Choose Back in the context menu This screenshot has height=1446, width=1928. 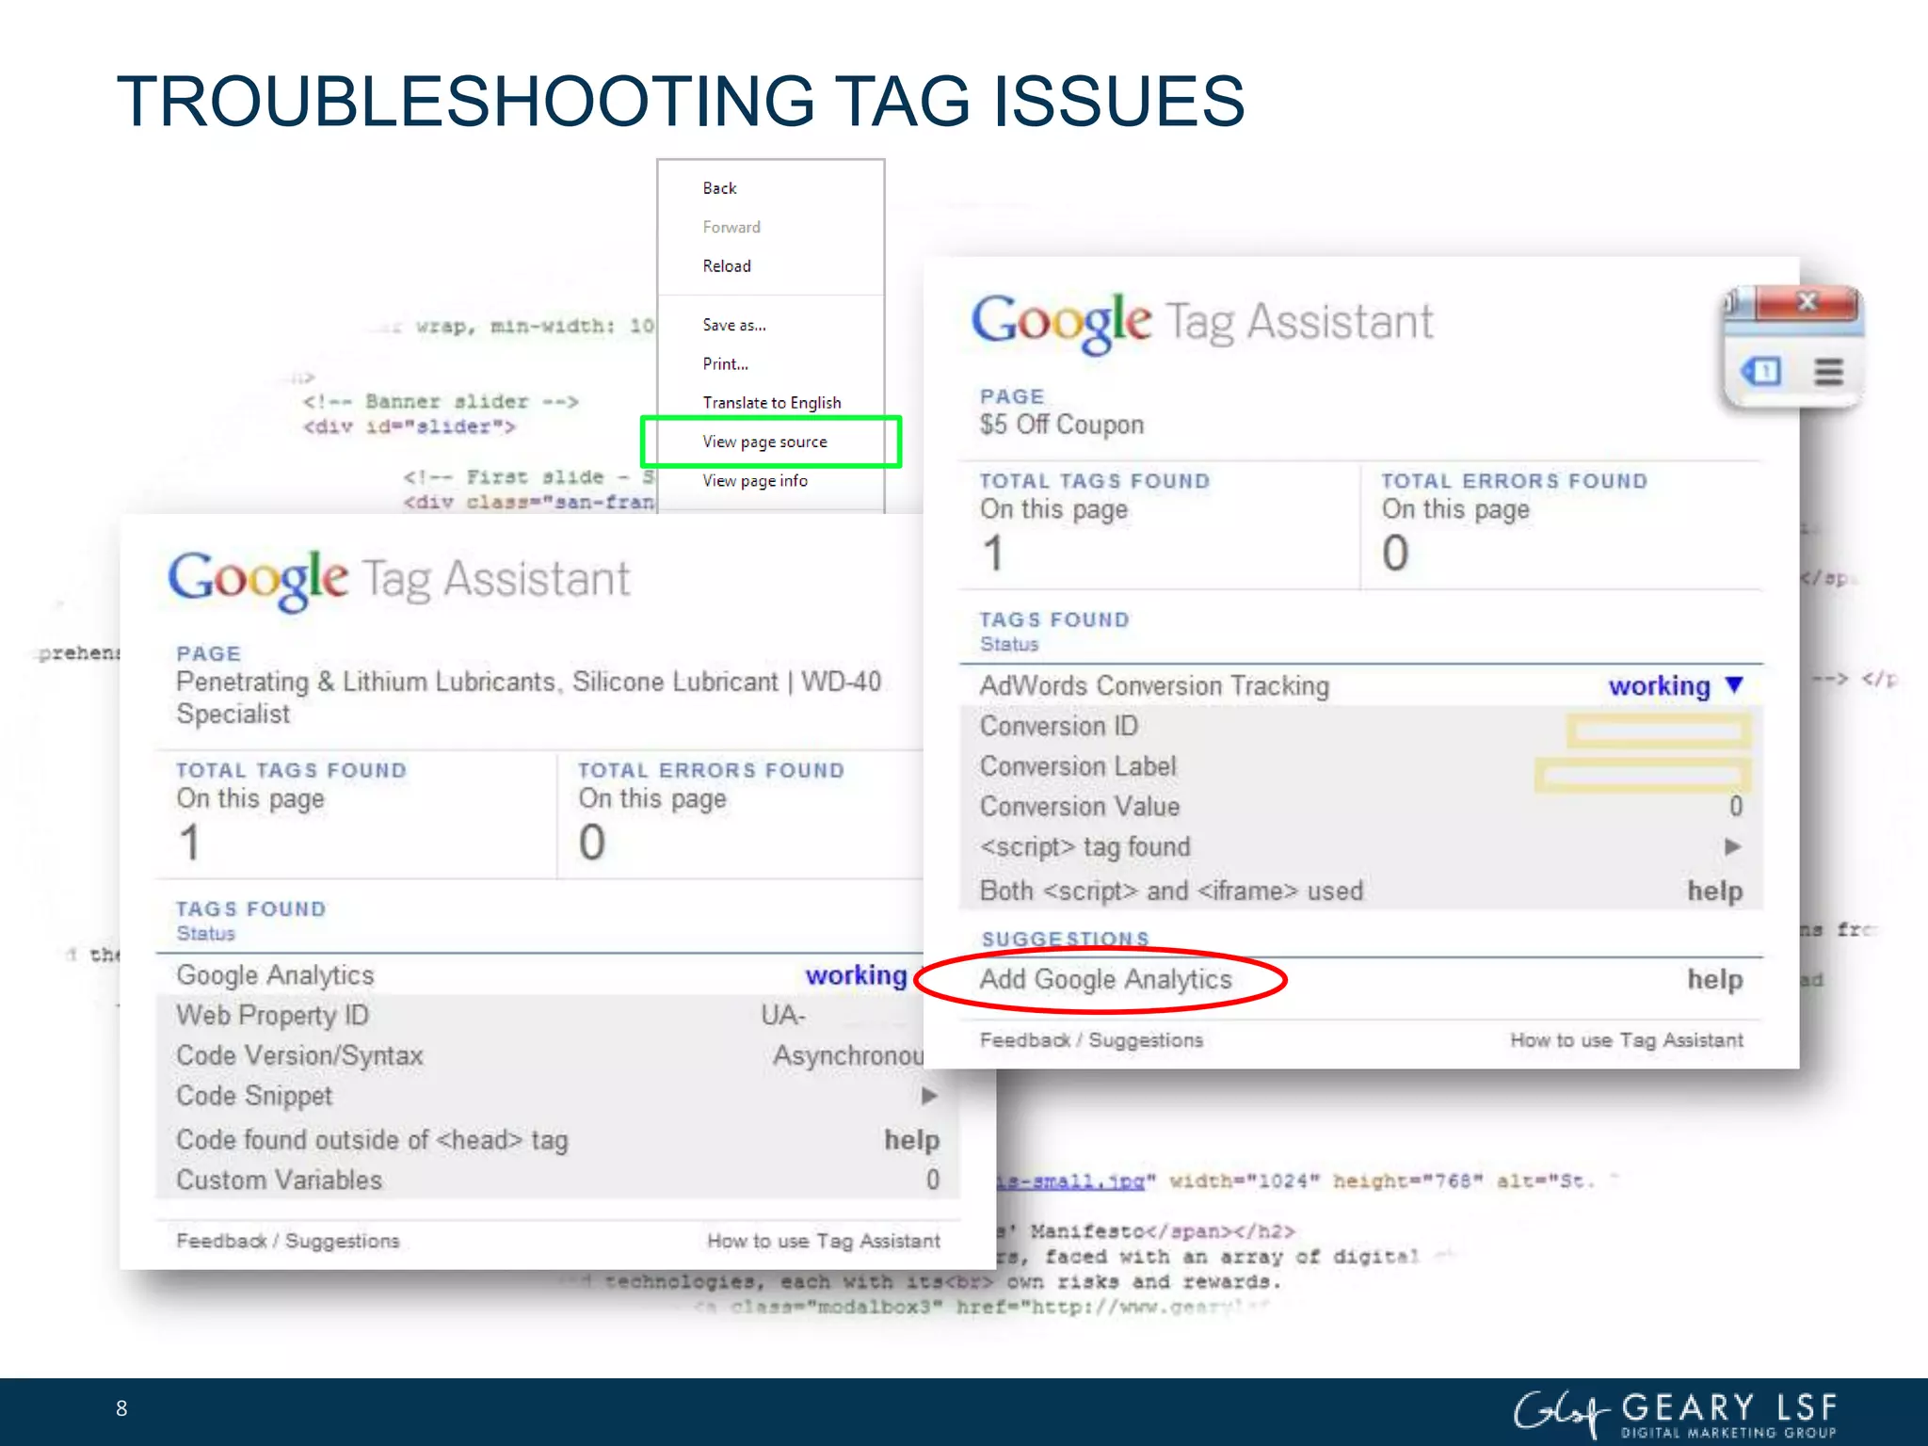719,188
